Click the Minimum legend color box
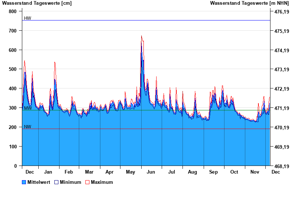This screenshot has width=292, height=201. [56, 182]
